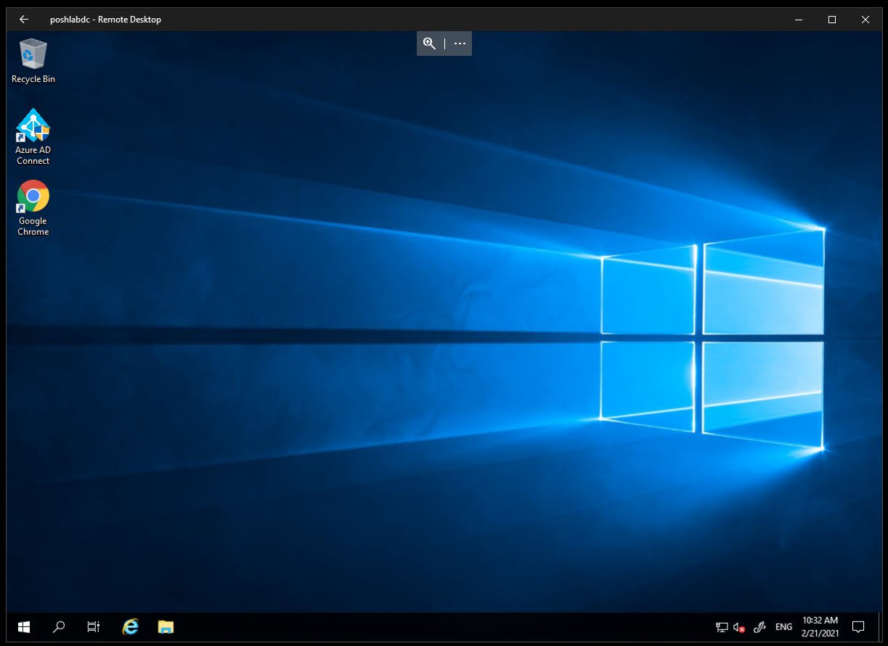The width and height of the screenshot is (888, 646).
Task: Open Task View on the taskbar
Action: (x=94, y=626)
